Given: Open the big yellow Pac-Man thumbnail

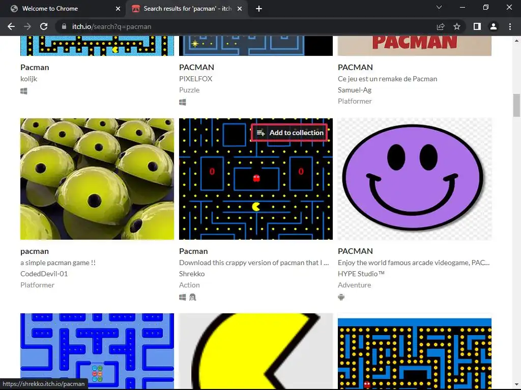Looking at the screenshot, I should [x=256, y=351].
